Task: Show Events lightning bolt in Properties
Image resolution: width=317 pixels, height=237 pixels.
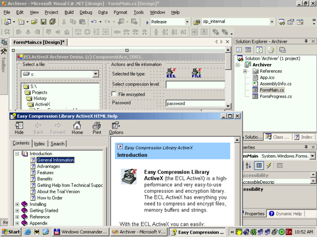Action: [269, 166]
